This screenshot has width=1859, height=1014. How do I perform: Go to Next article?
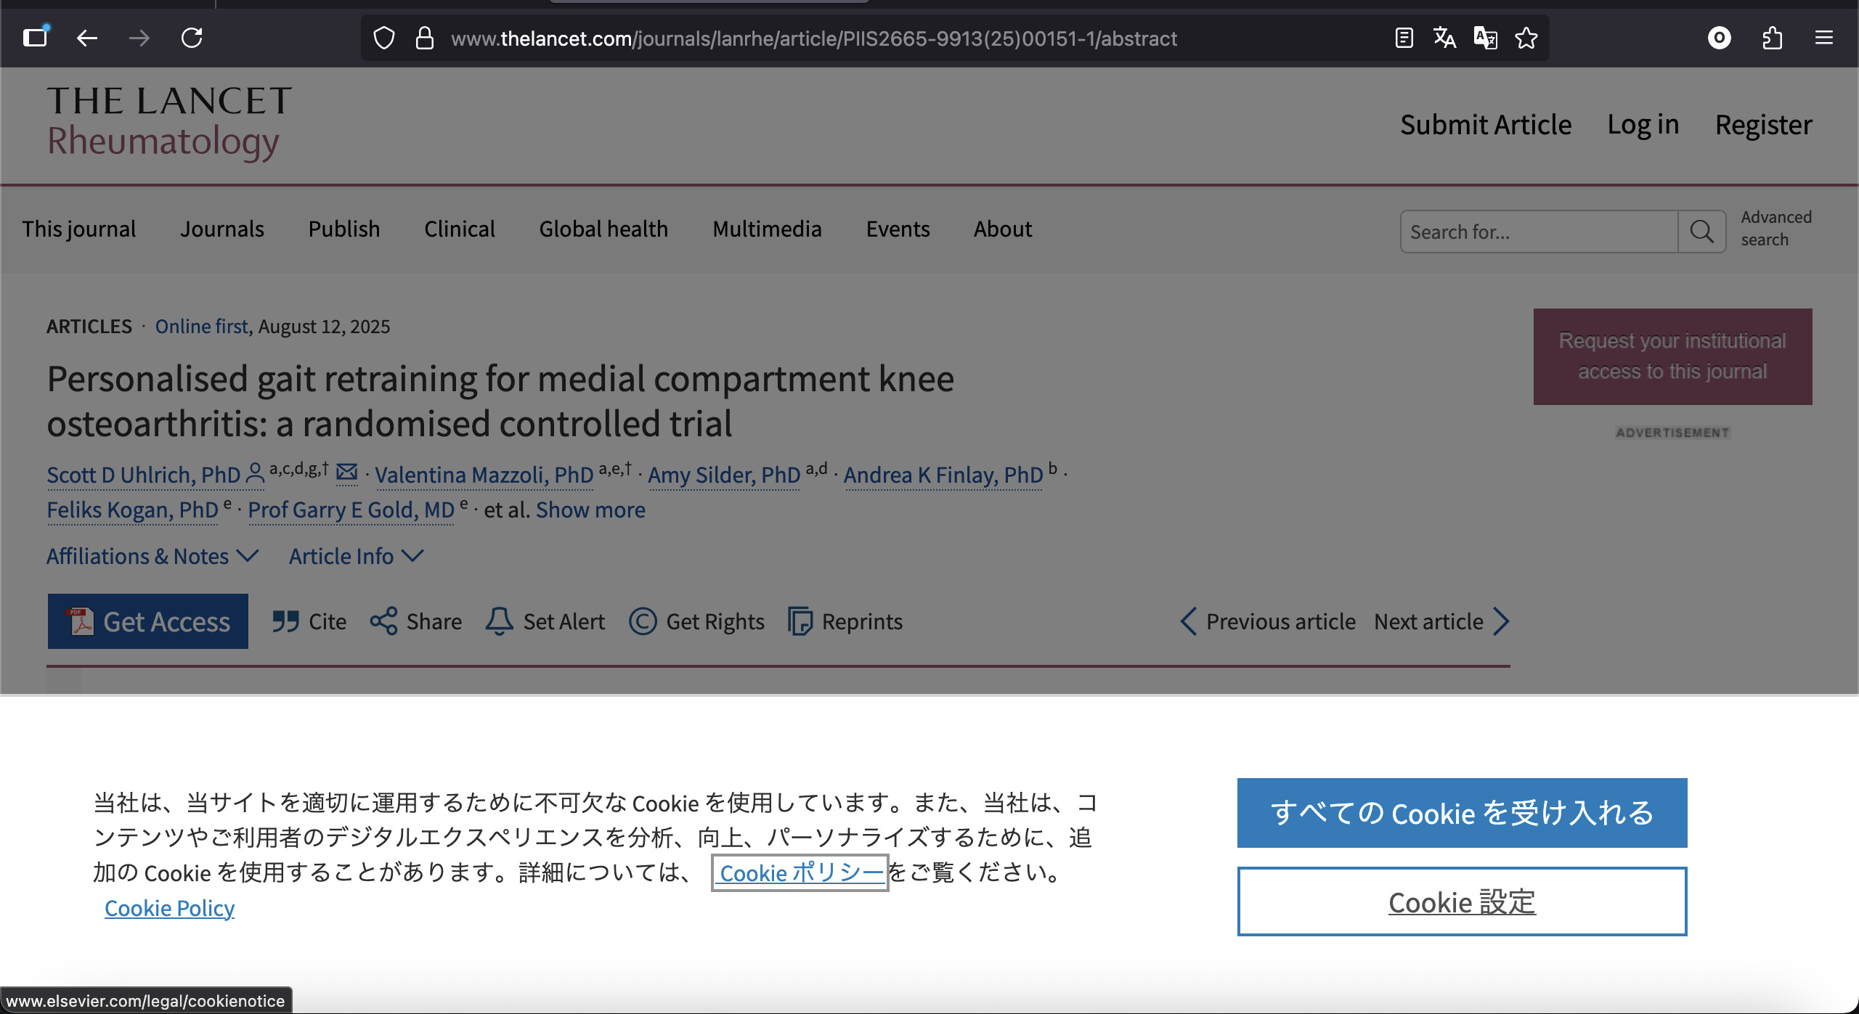(1441, 622)
